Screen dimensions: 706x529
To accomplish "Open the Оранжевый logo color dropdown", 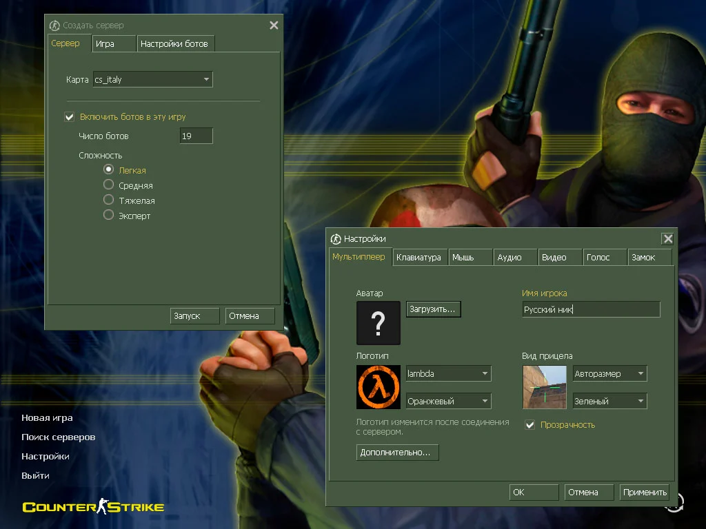I will coord(448,401).
